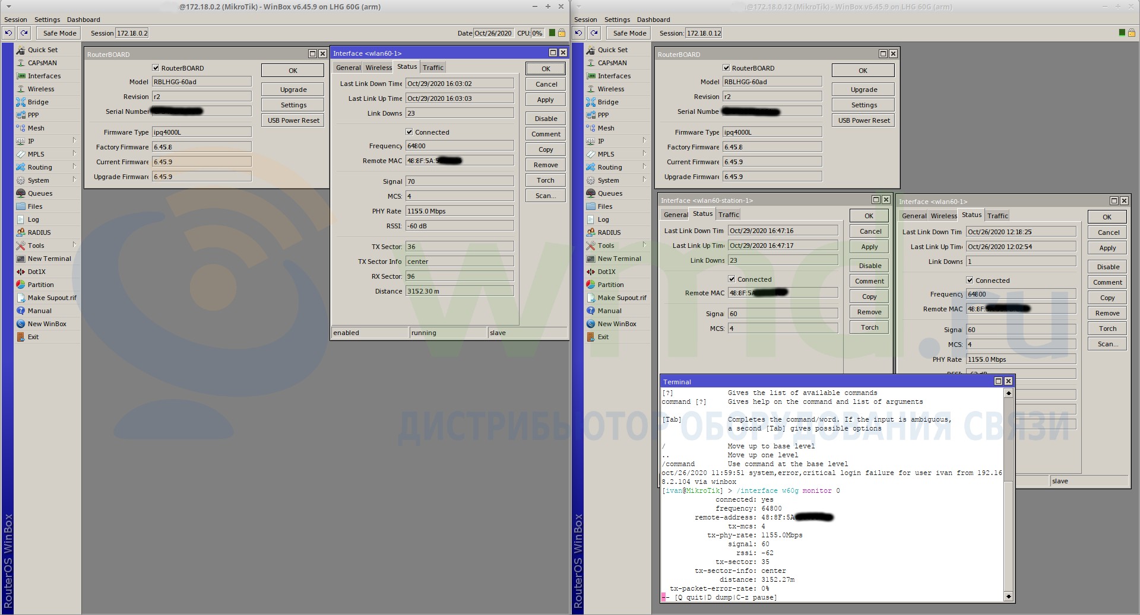Toggle Safe Mode in right WinBox

629,33
